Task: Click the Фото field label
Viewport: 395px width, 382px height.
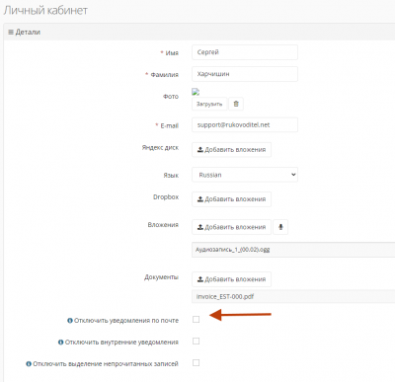Action: point(171,97)
